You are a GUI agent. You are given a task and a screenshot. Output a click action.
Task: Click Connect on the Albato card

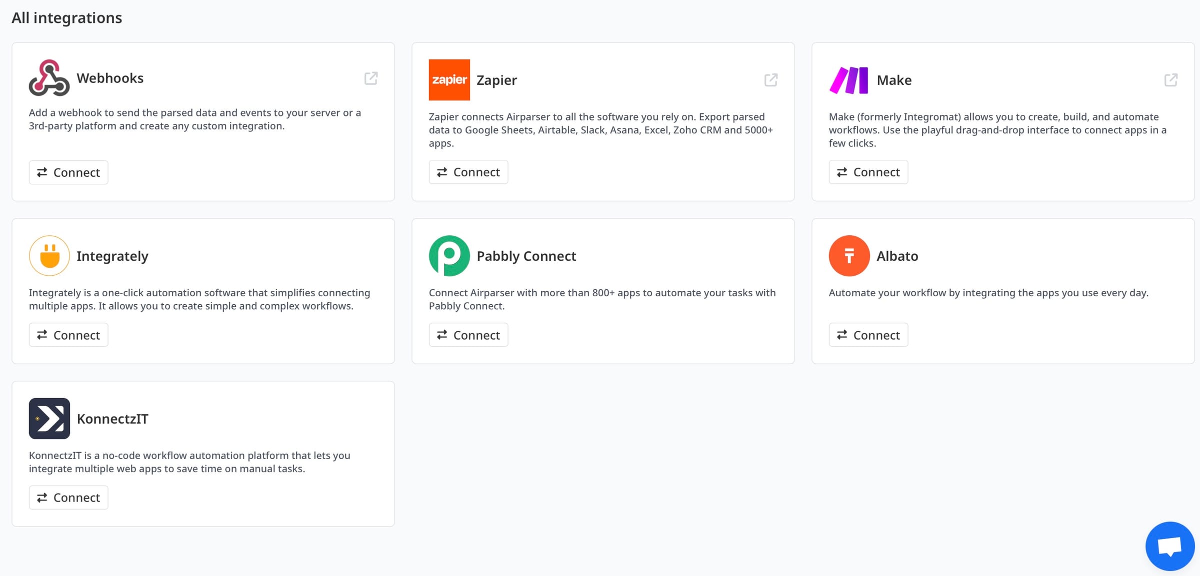(868, 335)
